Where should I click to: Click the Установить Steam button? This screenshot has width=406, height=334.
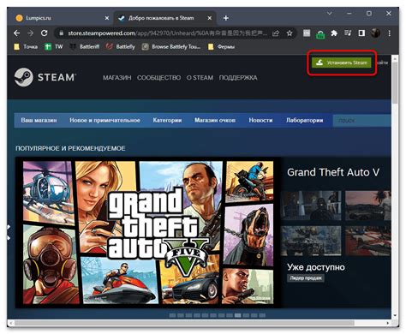click(x=342, y=63)
